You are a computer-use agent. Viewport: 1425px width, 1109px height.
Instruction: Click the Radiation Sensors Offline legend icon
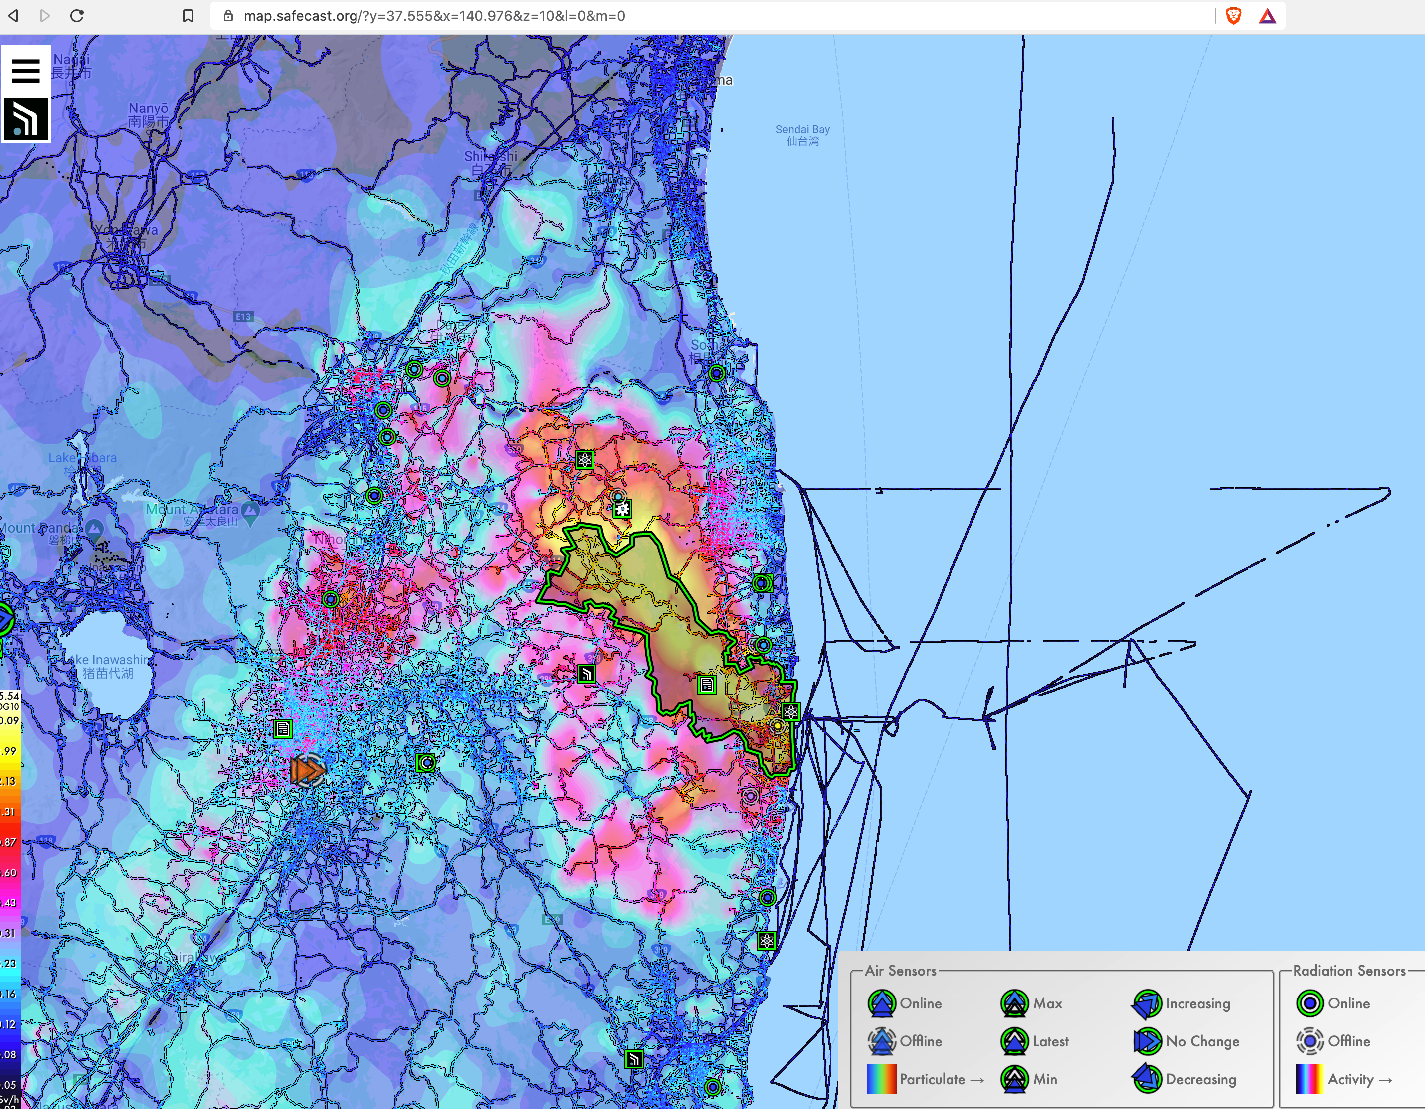tap(1309, 1041)
